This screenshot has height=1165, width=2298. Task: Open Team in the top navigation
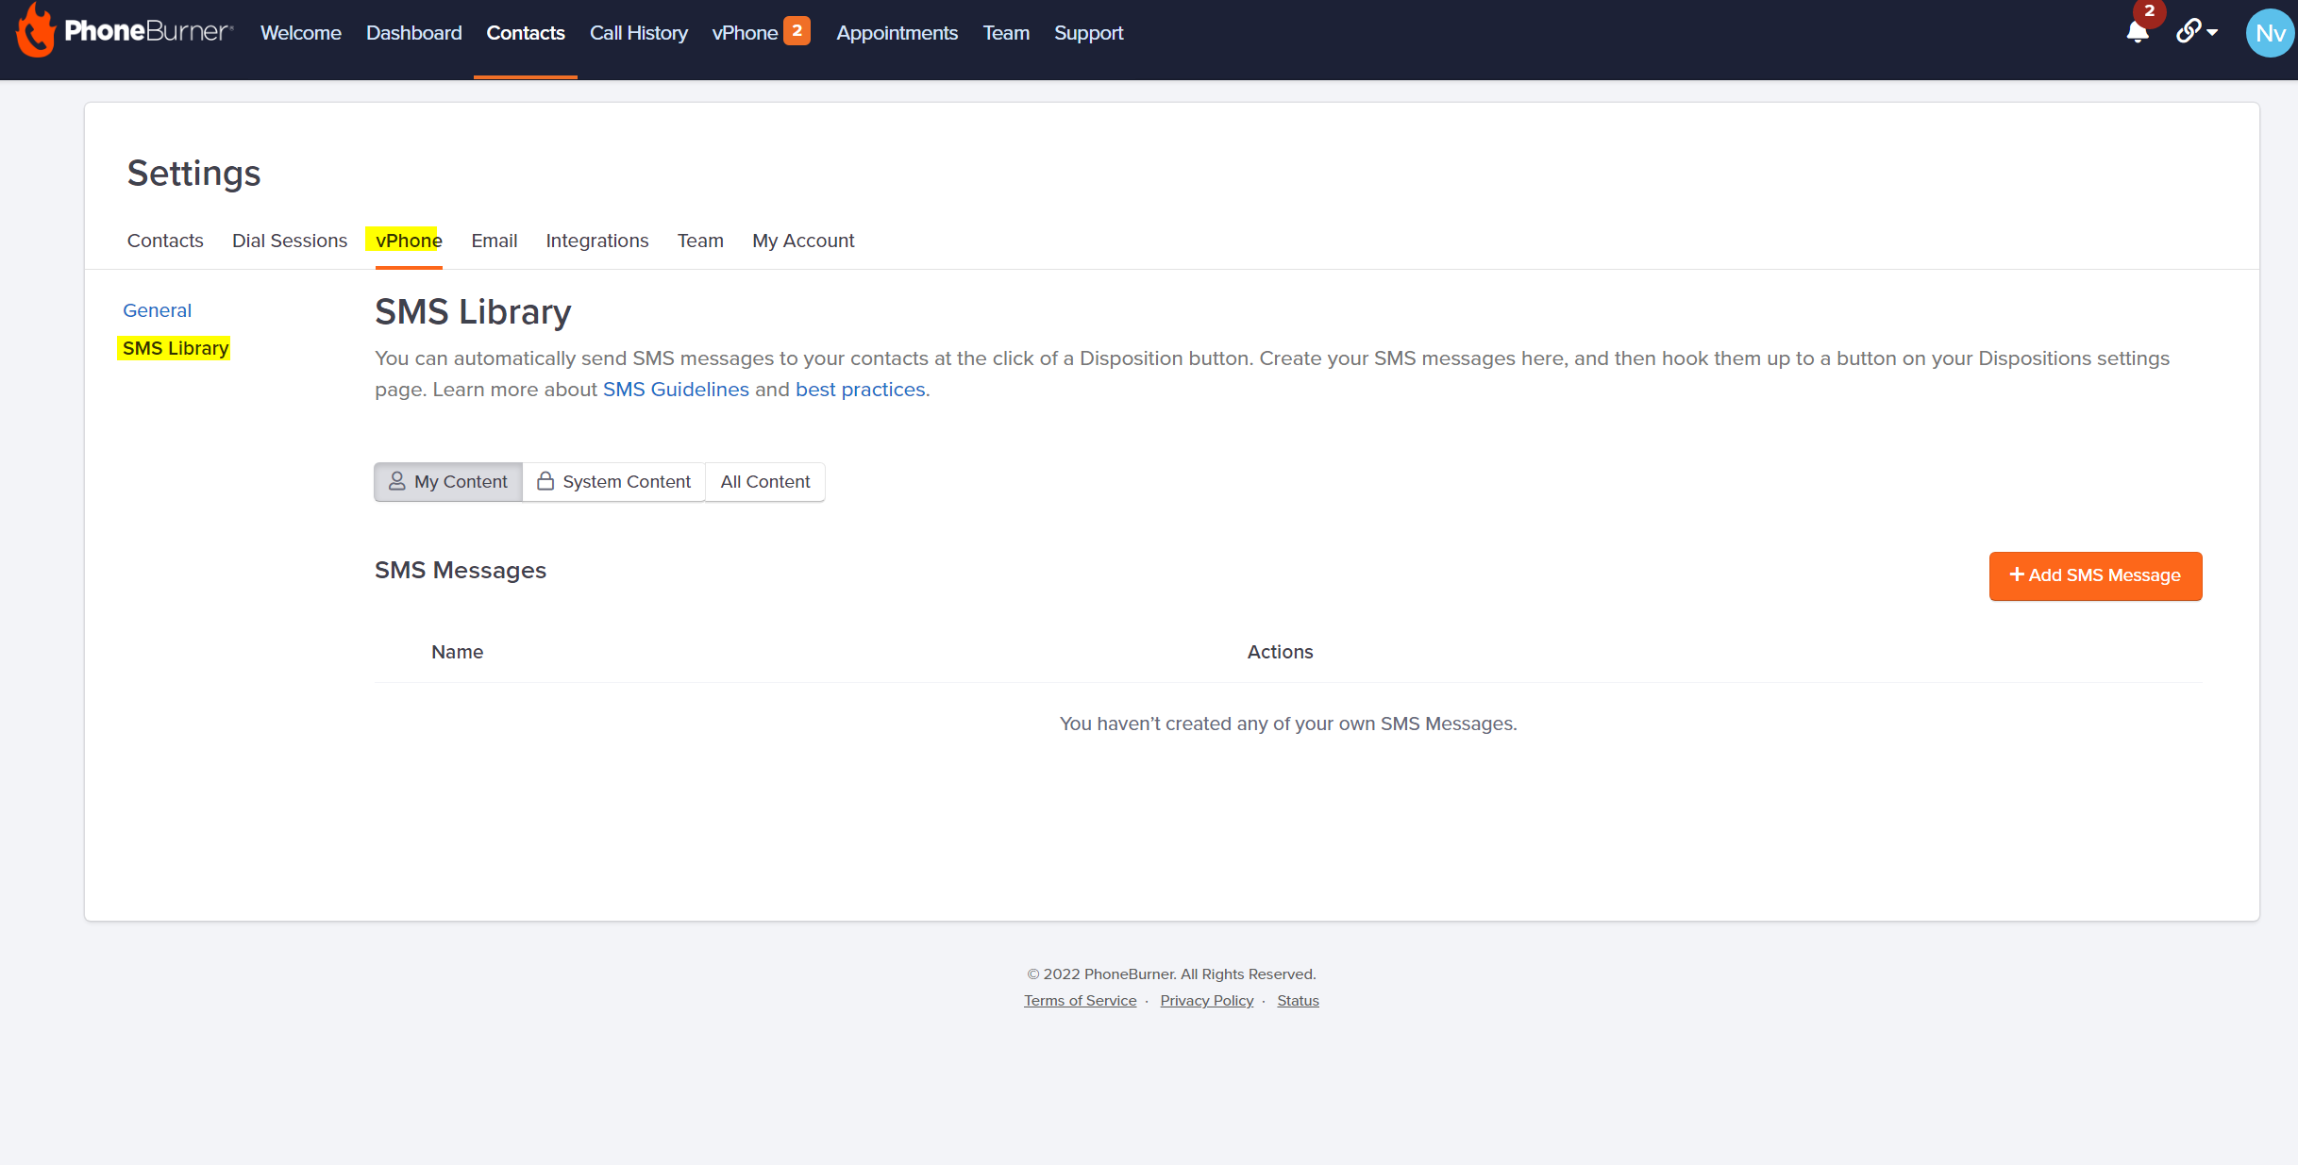click(x=1006, y=33)
